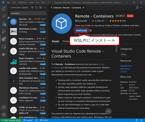Screen dimensions: 145x122
Task: Open the Source Control view
Action: 4,24
